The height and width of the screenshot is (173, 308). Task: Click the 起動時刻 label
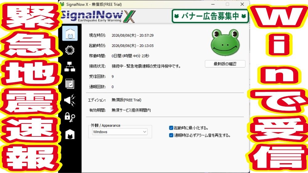click(97, 46)
